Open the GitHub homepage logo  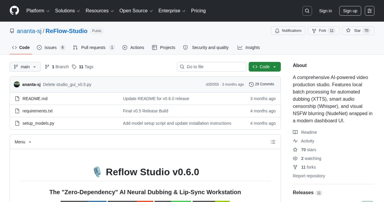coord(14,11)
